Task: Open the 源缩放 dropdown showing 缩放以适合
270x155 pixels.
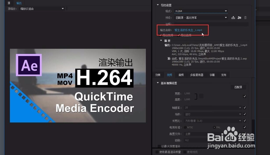Action: click(42, 9)
